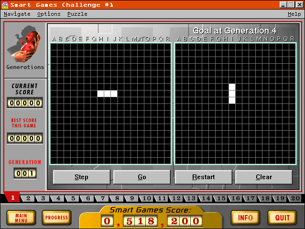The image size is (305, 229).
Task: Switch to puzzle tab 20
Action: (295, 198)
